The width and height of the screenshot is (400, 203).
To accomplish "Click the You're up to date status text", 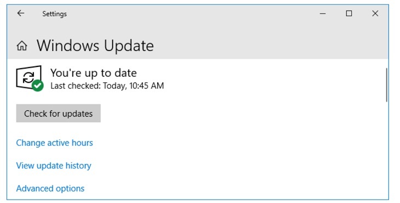I will (x=93, y=73).
